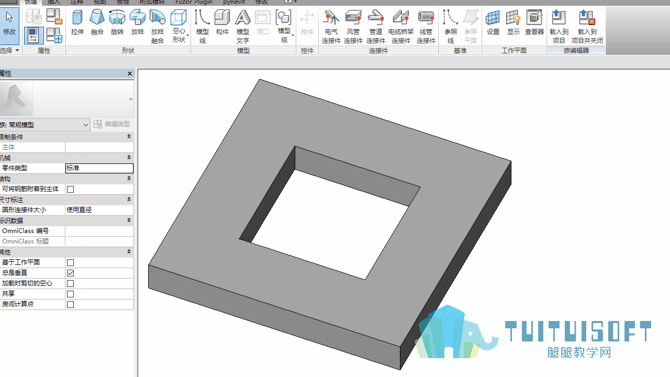This screenshot has width=670, height=377.
Task: Collapse the 限制条件 section
Action: [x=129, y=137]
